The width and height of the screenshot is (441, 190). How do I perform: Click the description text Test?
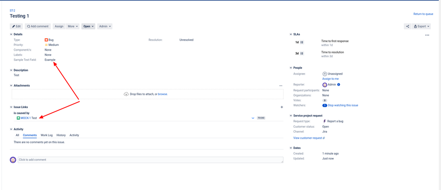pyautogui.click(x=16, y=75)
